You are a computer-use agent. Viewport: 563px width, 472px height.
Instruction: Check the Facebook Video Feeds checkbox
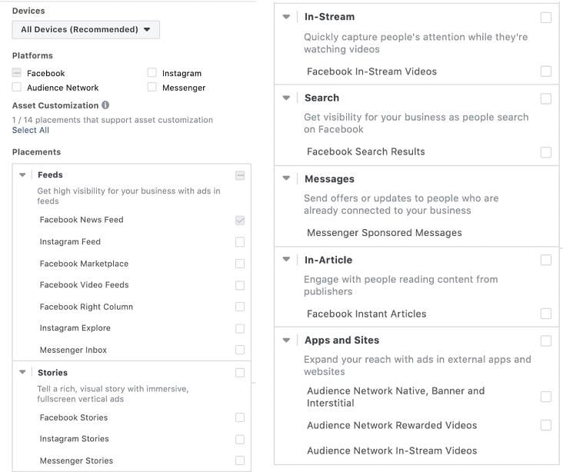pos(240,285)
